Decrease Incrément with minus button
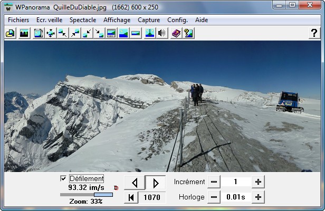This screenshot has height=211, width=325. click(214, 182)
